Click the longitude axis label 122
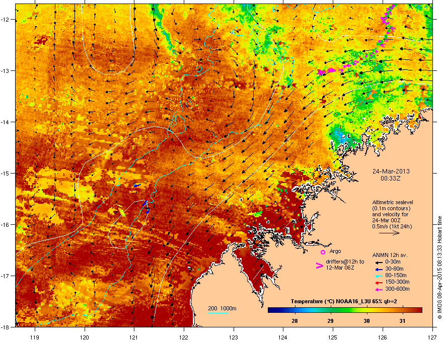 click(x=184, y=337)
